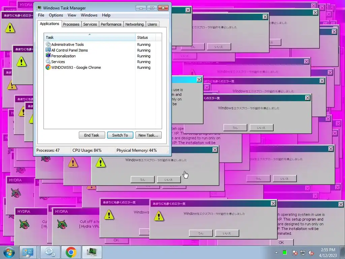345x259 pixels.
Task: Switch to the Networking tab
Action: pyautogui.click(x=134, y=24)
